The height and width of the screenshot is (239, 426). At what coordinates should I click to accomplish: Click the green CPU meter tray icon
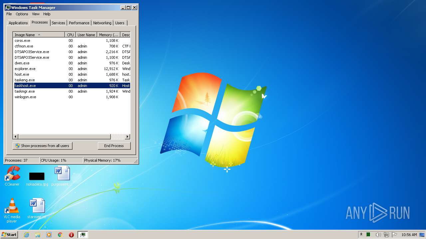click(x=368, y=235)
